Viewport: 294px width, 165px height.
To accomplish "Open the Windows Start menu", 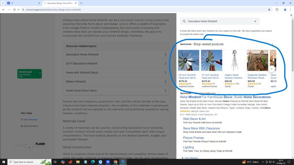I will tap(3, 162).
